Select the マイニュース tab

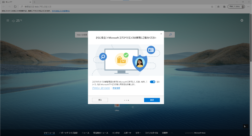pos(49,133)
